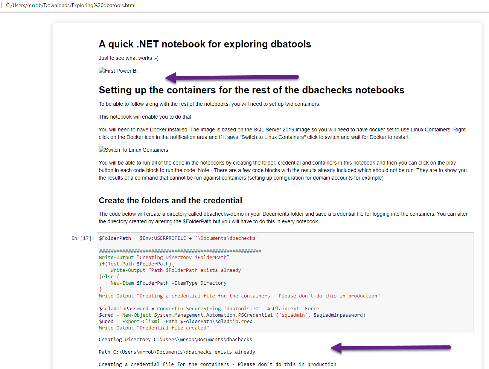
Task: Click the row of hash characters in the code
Action: point(180,251)
